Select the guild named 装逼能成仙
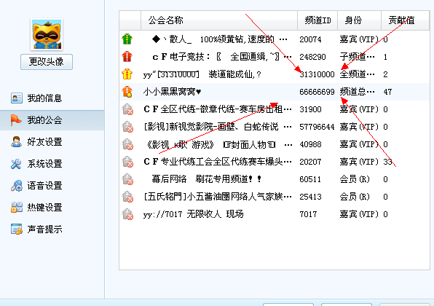The width and height of the screenshot is (434, 306). tap(202, 74)
